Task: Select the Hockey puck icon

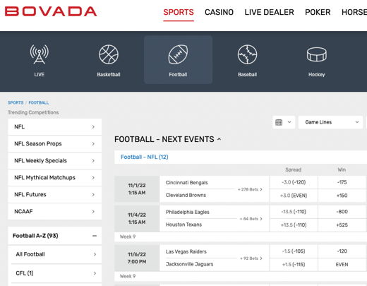Action: (317, 54)
